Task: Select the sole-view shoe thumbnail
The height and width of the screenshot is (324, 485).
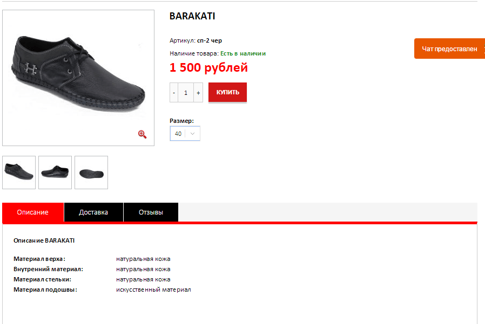Action: click(x=91, y=173)
